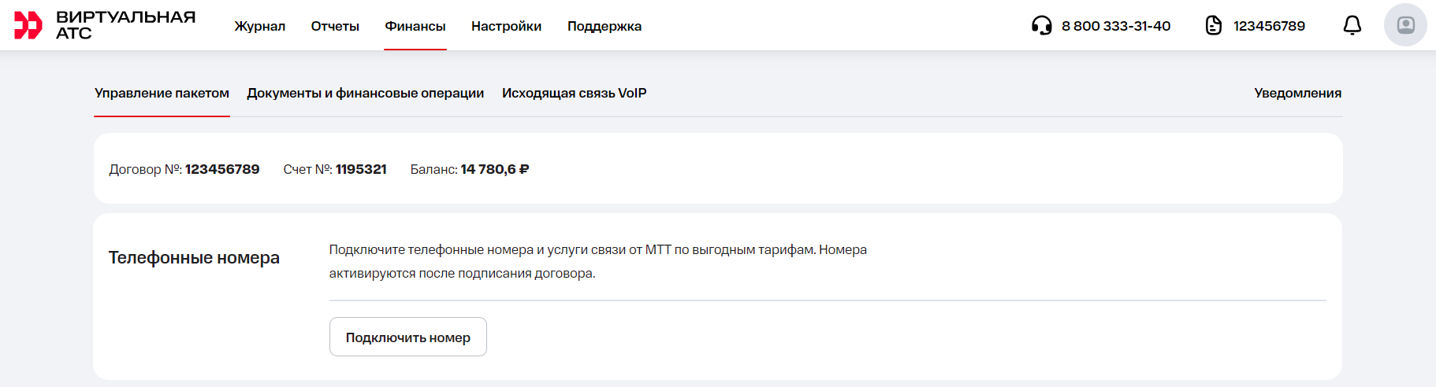Navigate to Поддержка
1436x387 pixels.
[604, 26]
